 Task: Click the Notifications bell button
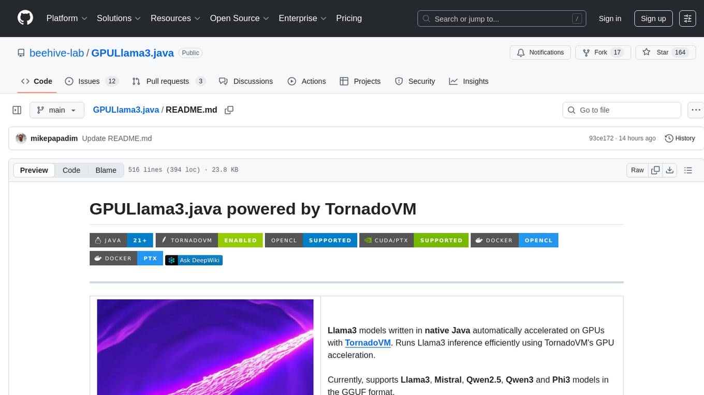540,53
